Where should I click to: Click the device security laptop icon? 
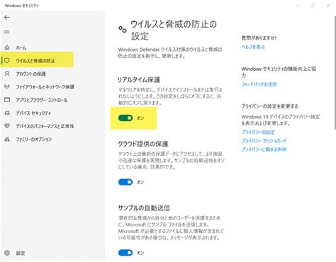click(7, 113)
